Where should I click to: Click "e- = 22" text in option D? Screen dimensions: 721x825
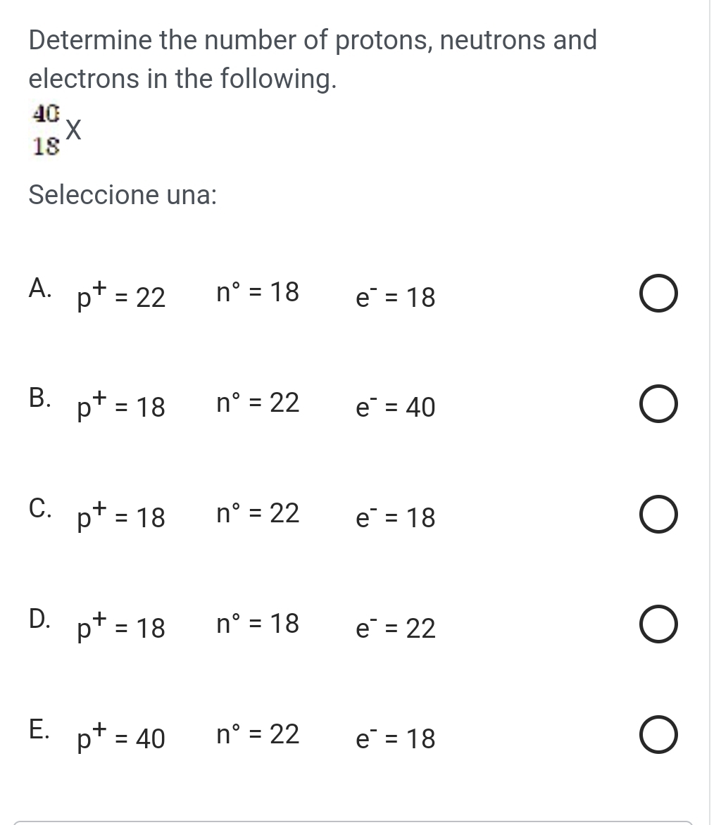point(395,626)
